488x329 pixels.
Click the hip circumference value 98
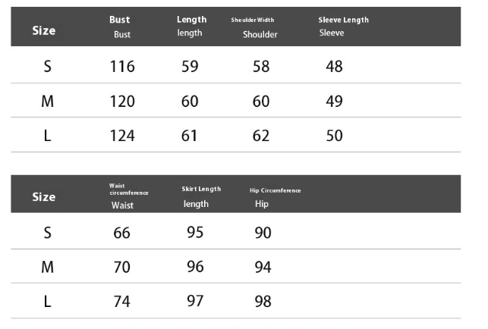(x=263, y=302)
